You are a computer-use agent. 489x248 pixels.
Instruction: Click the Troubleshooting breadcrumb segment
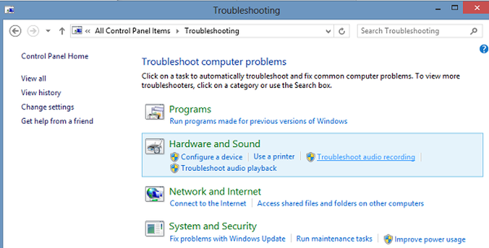(x=212, y=31)
